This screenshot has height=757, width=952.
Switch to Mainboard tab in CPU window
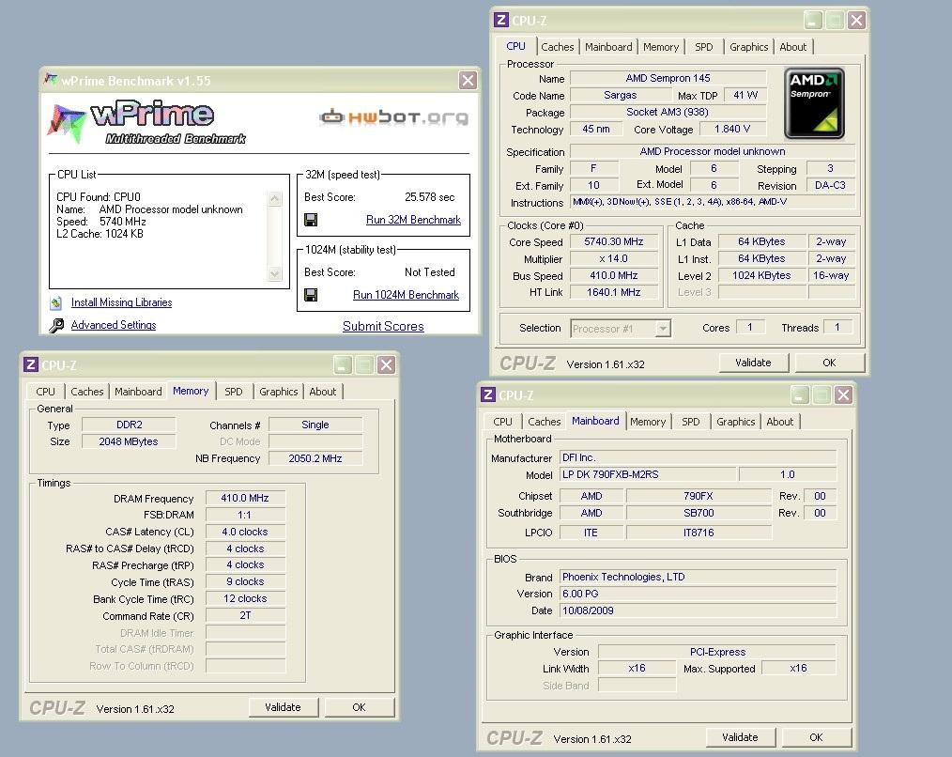(608, 47)
